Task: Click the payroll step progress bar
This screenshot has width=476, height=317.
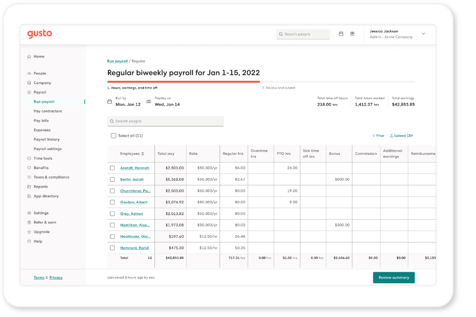Action: (184, 82)
